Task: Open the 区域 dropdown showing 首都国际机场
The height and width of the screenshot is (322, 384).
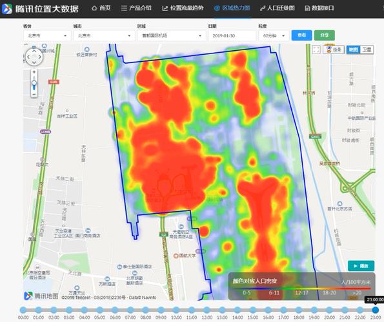Action: [x=172, y=35]
